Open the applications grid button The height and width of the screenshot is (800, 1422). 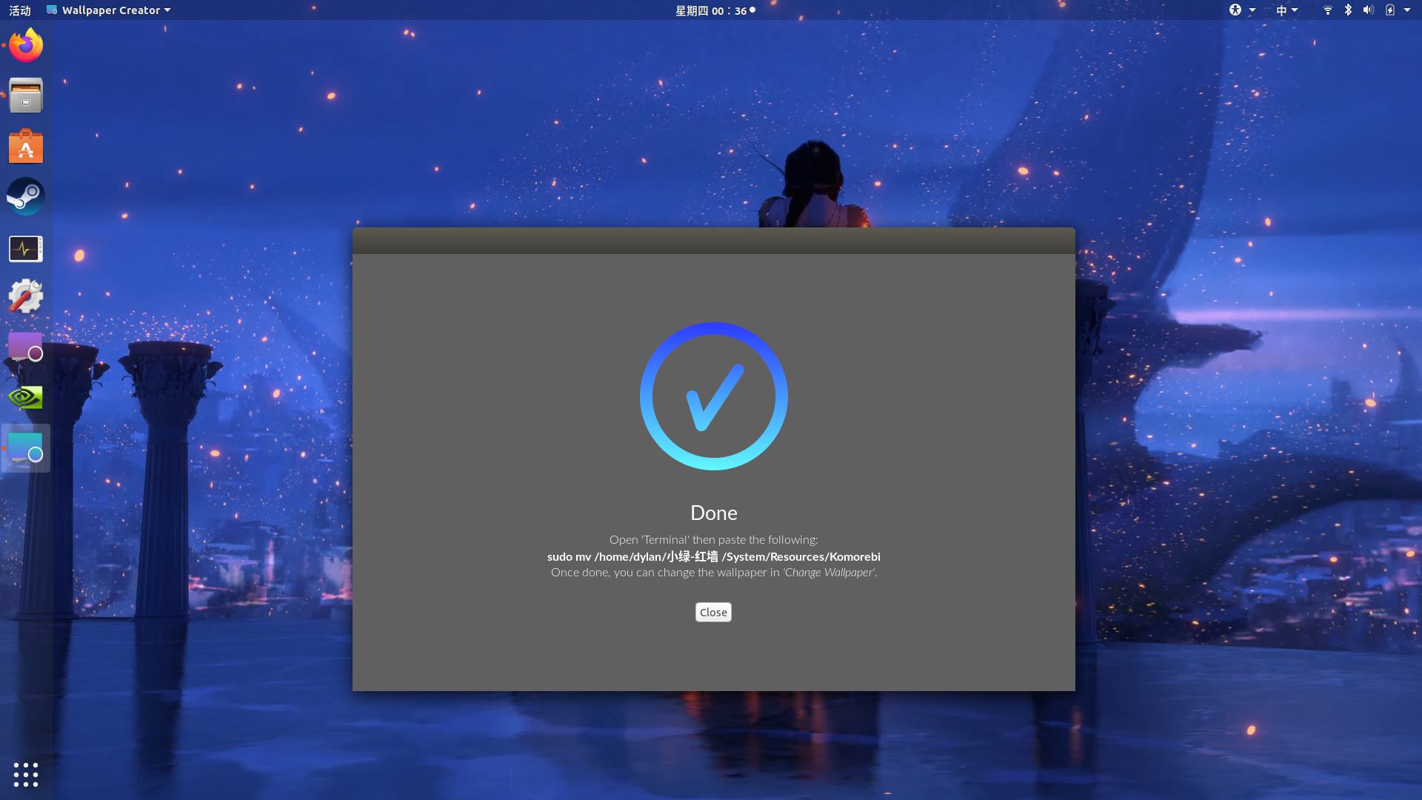(25, 775)
